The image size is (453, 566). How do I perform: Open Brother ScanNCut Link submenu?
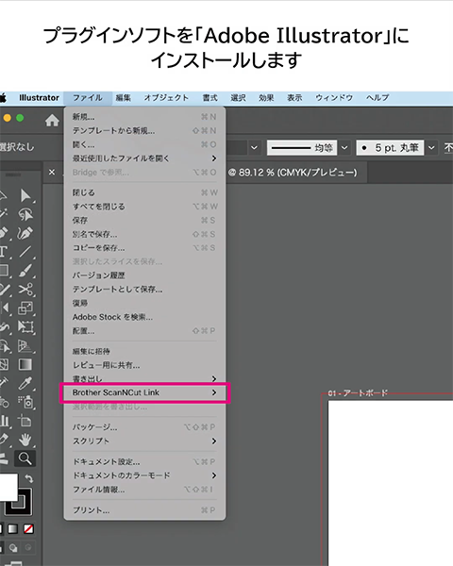[144, 392]
